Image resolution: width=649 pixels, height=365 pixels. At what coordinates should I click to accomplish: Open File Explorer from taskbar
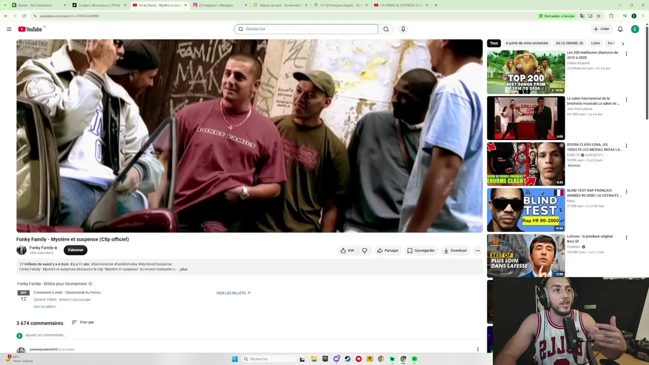click(314, 359)
